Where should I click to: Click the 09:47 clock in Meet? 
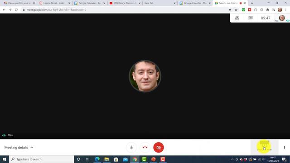pyautogui.click(x=266, y=18)
